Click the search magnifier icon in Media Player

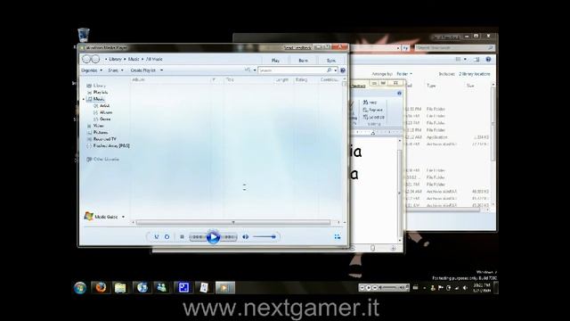point(330,70)
